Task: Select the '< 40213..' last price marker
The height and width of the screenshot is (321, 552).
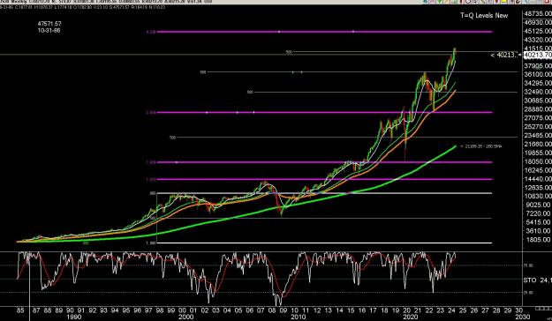Action: (x=504, y=56)
